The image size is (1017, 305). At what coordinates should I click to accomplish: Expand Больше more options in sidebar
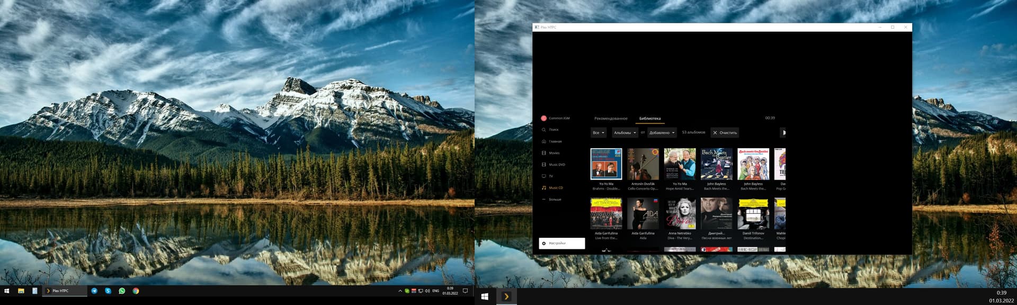(x=551, y=199)
